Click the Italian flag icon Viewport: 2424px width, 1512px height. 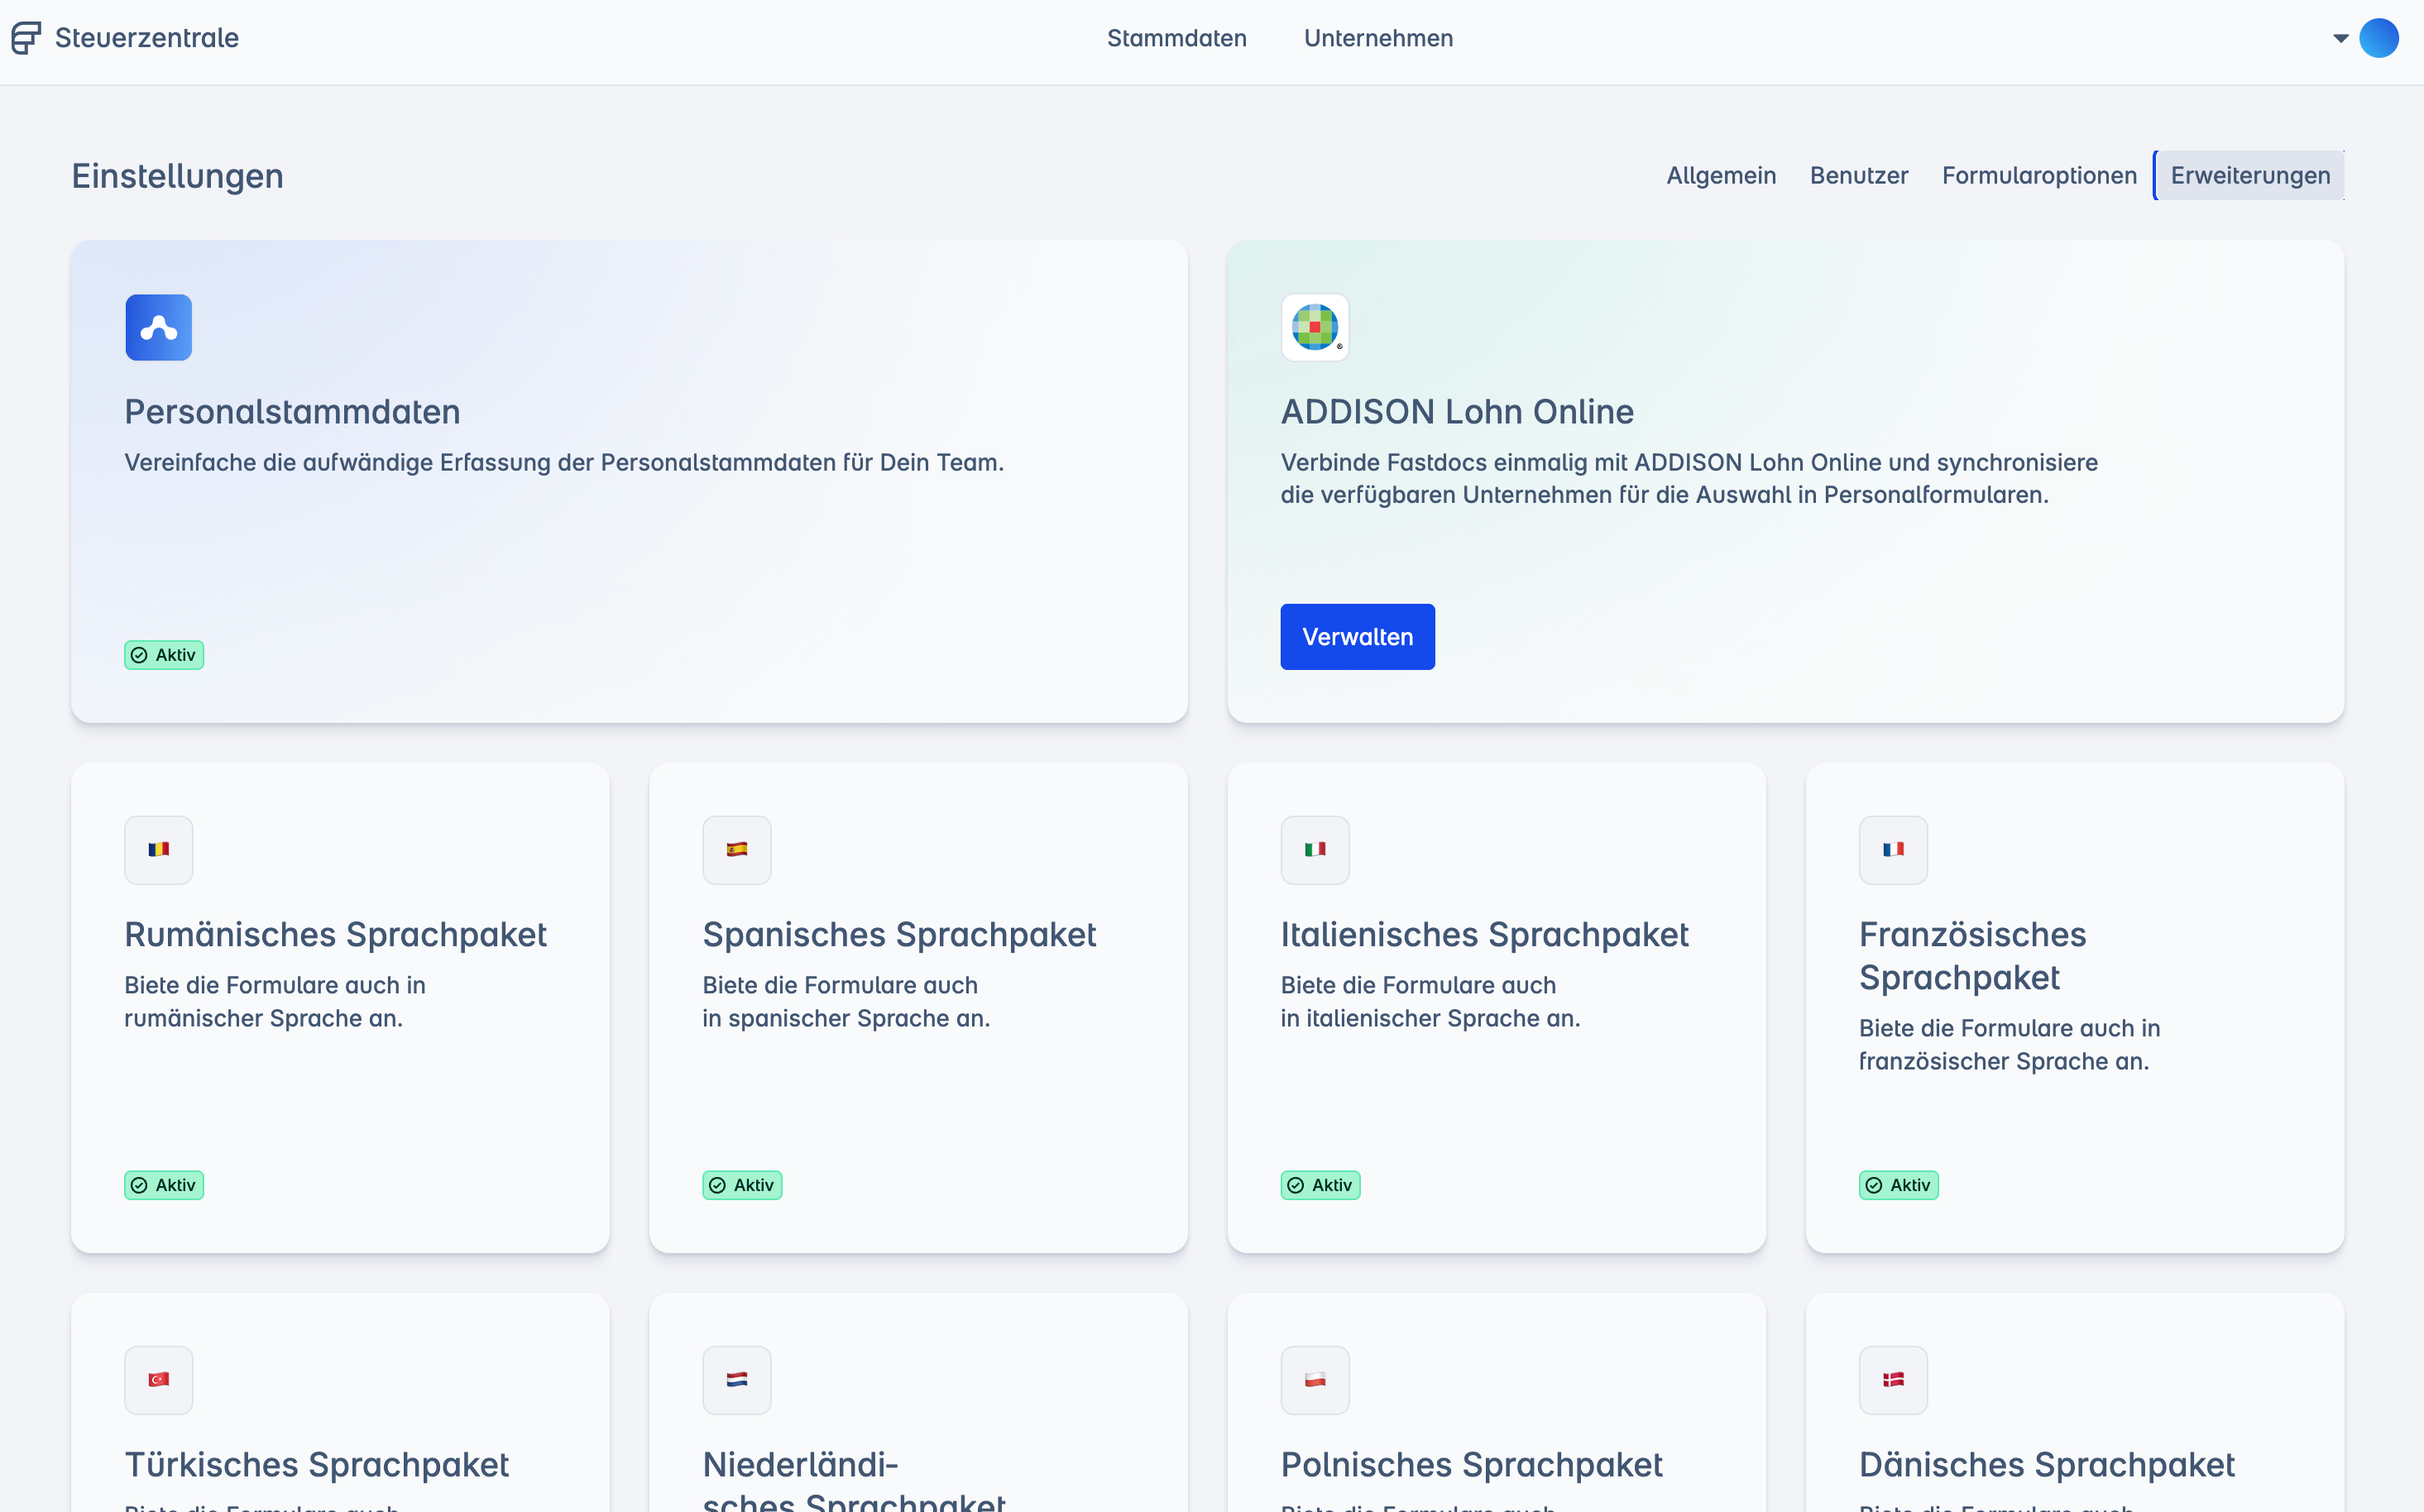tap(1315, 850)
